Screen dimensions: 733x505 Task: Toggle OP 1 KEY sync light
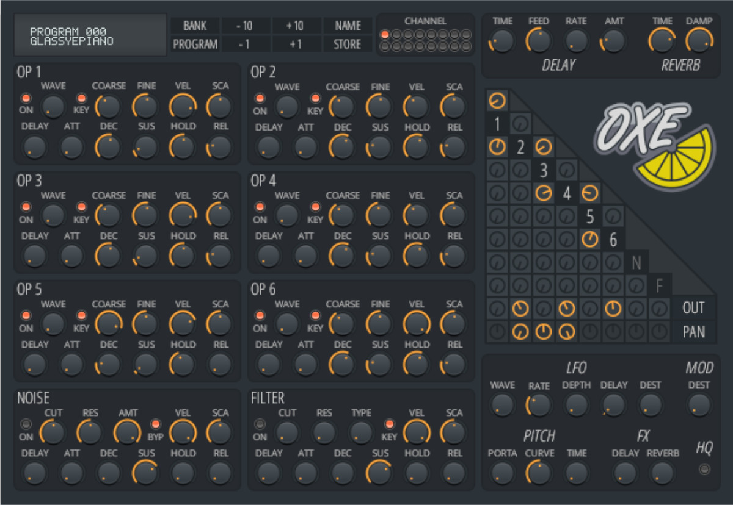(x=81, y=98)
